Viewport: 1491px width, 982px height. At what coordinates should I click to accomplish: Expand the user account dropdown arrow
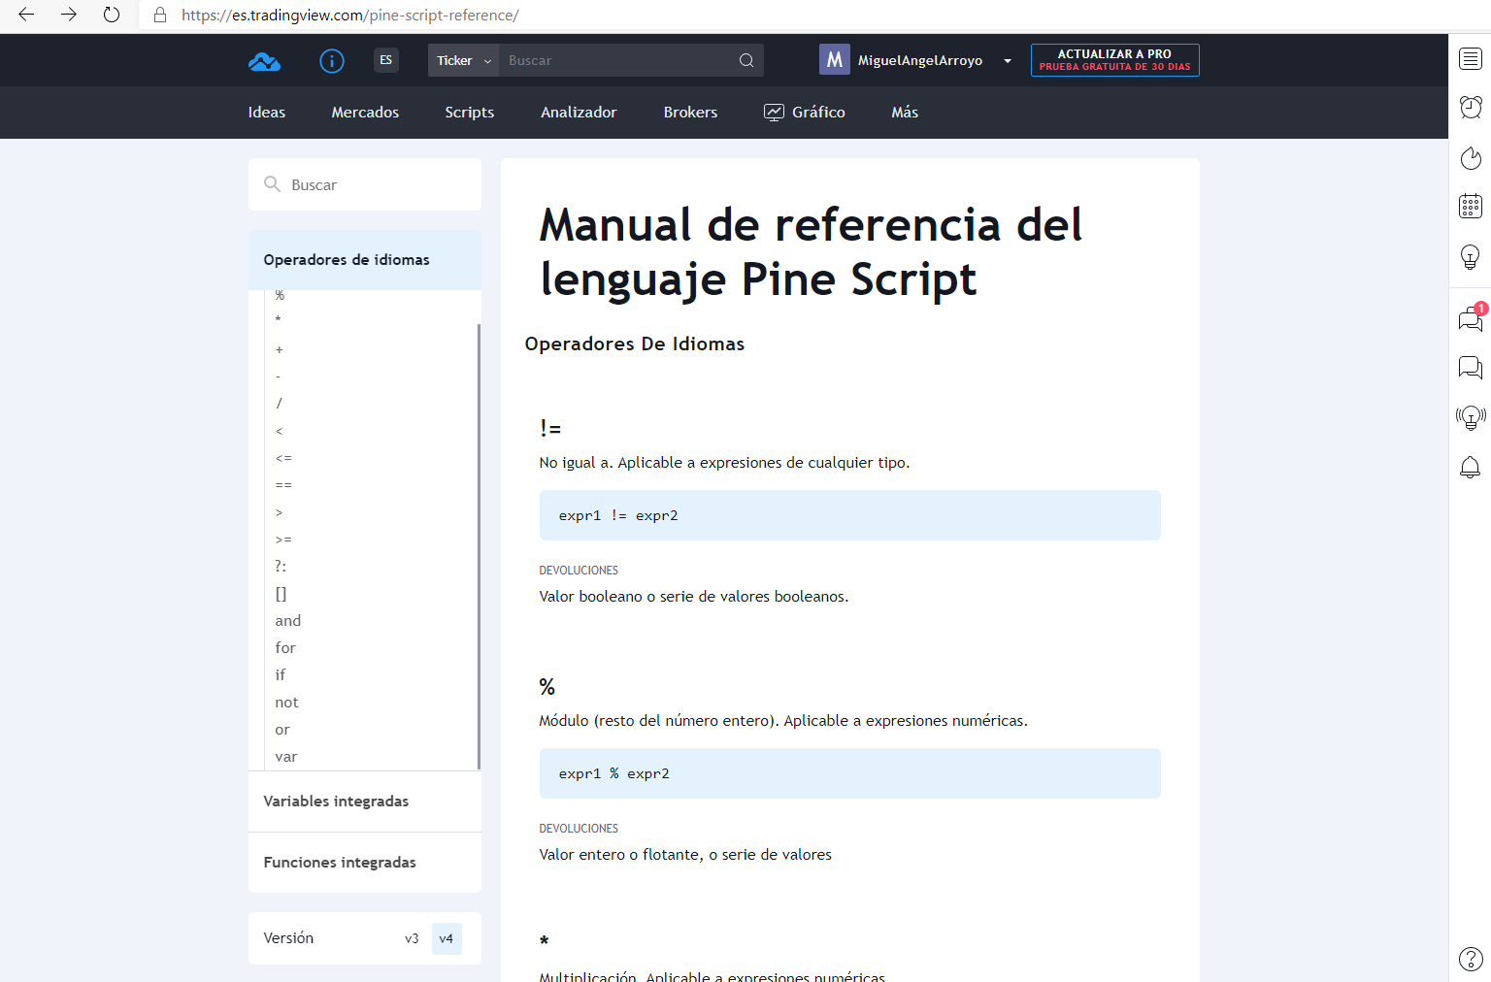[1008, 61]
